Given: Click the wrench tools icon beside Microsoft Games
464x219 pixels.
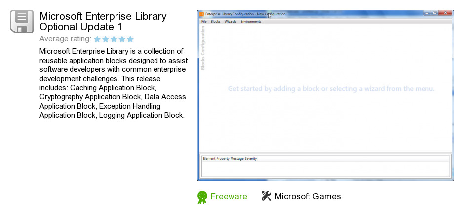Looking at the screenshot, I should 266,196.
